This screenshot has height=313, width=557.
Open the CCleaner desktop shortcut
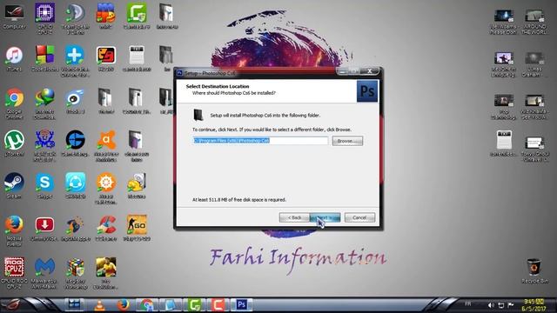[x=106, y=228]
